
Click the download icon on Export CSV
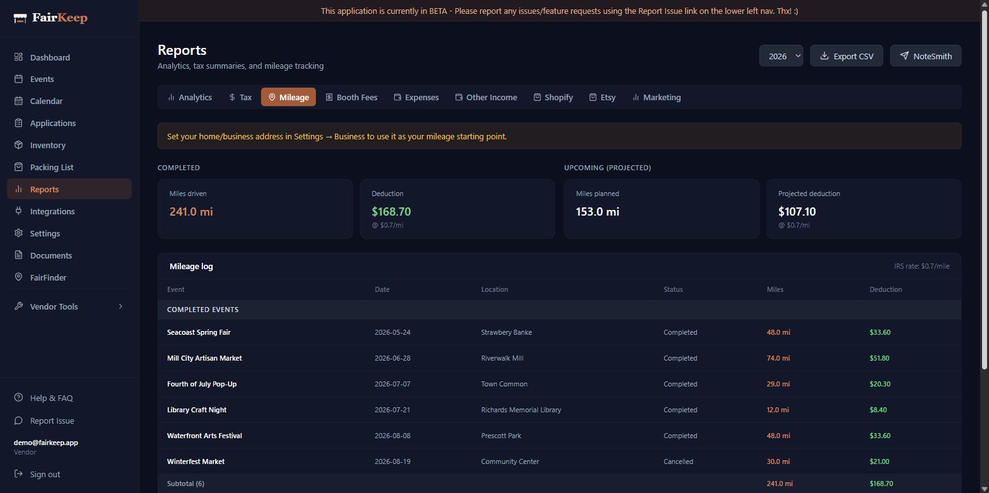pyautogui.click(x=824, y=55)
